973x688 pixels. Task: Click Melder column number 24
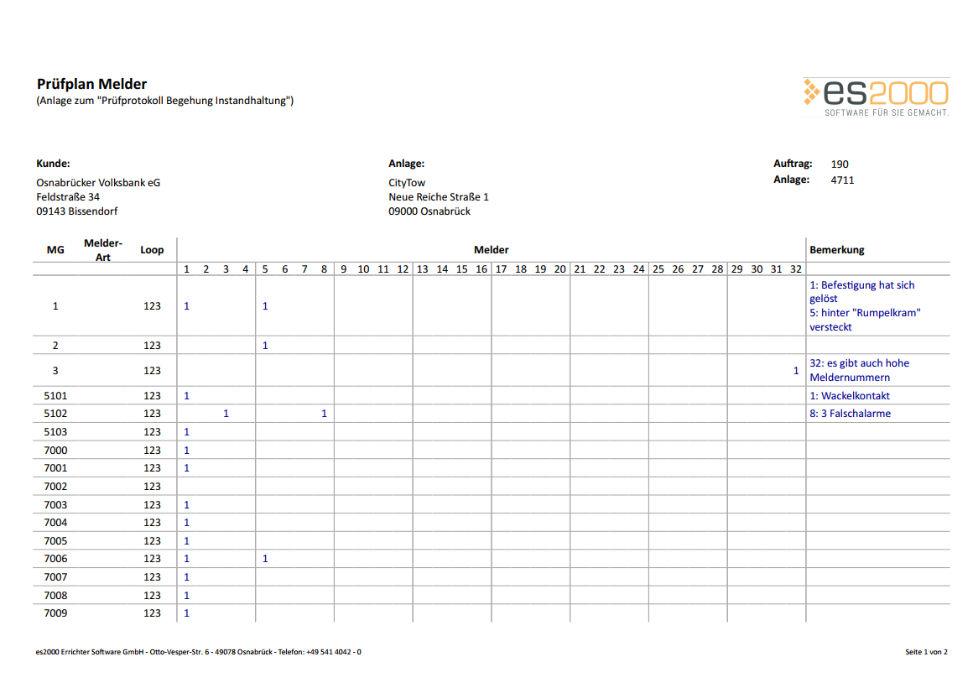coord(638,268)
